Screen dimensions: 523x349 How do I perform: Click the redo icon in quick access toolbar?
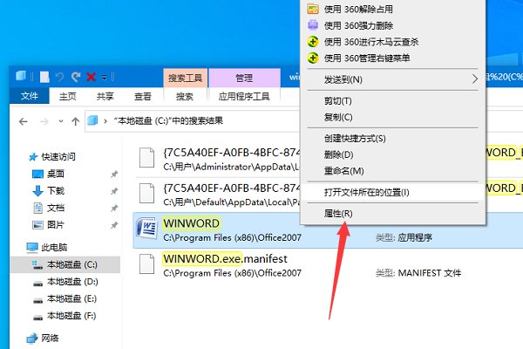click(76, 77)
